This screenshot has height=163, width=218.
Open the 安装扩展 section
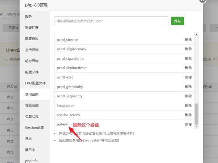pos(32,28)
